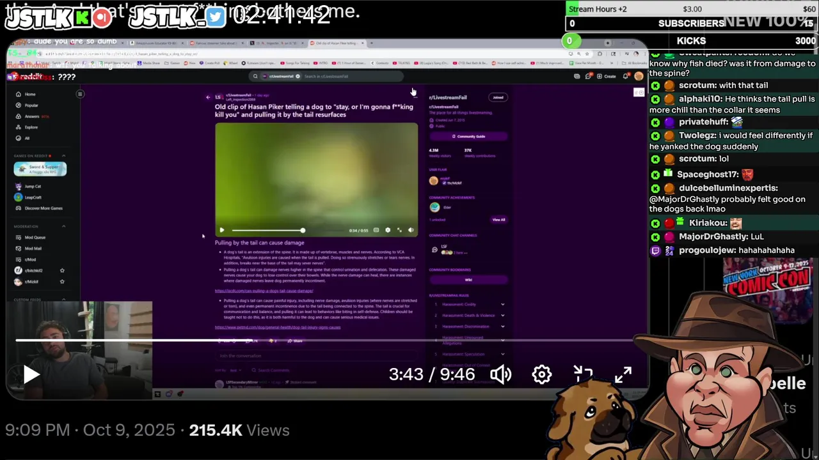Expand Harassment: Civility rule
The image size is (819, 460).
click(x=468, y=305)
